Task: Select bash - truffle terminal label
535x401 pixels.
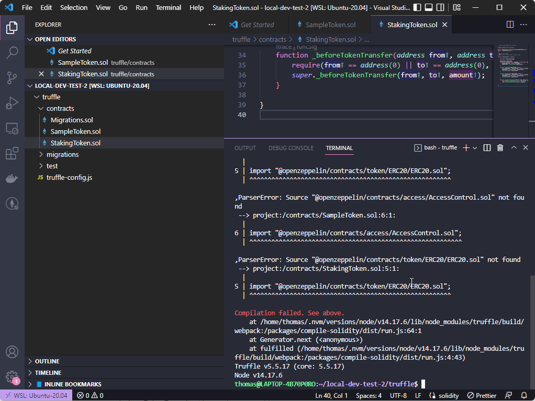Action: pos(436,147)
